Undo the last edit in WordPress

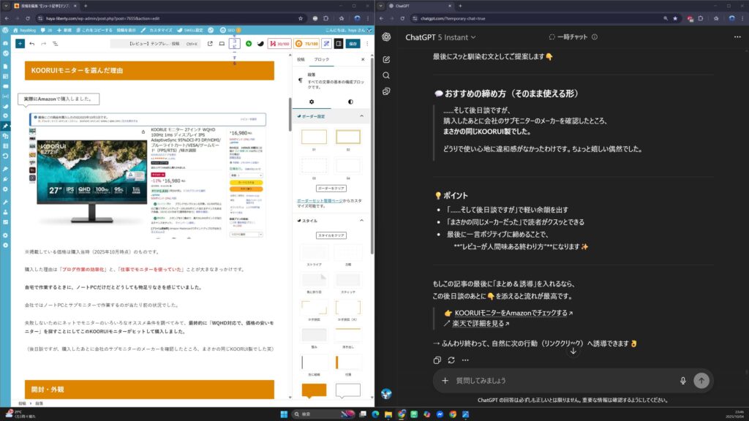point(31,44)
